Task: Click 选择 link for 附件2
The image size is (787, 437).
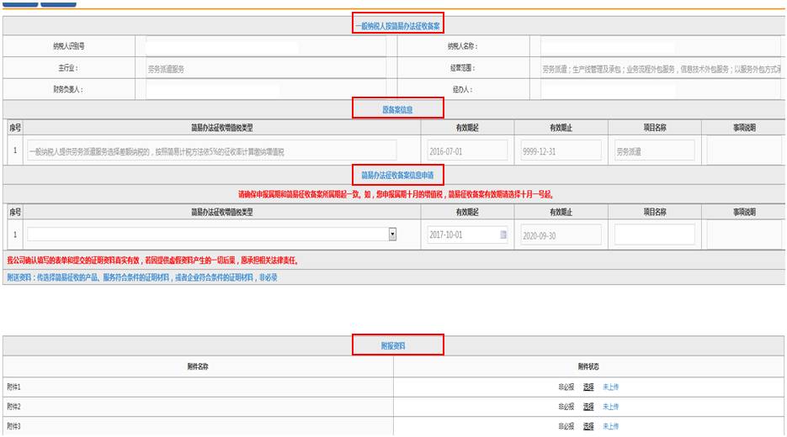Action: click(x=588, y=407)
